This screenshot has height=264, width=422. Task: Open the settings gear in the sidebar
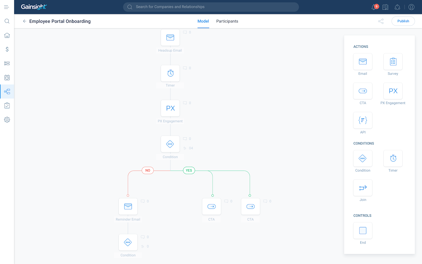(7, 120)
